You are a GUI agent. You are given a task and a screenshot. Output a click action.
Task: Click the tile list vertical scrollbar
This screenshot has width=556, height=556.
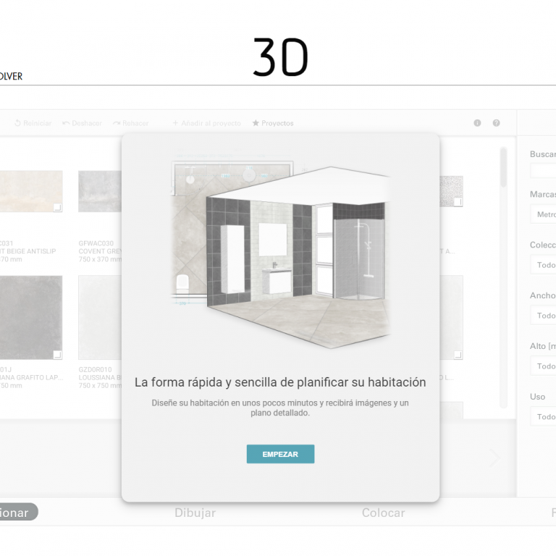504,168
